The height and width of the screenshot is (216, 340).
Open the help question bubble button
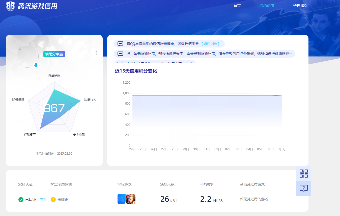click(304, 189)
